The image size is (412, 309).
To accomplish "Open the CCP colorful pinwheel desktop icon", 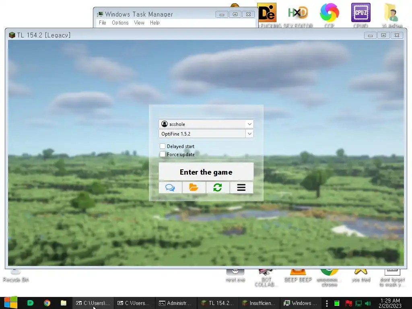I will (x=329, y=15).
